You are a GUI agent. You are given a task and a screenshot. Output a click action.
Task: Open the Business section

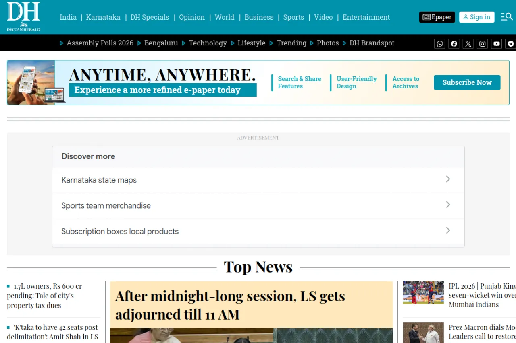tap(259, 17)
